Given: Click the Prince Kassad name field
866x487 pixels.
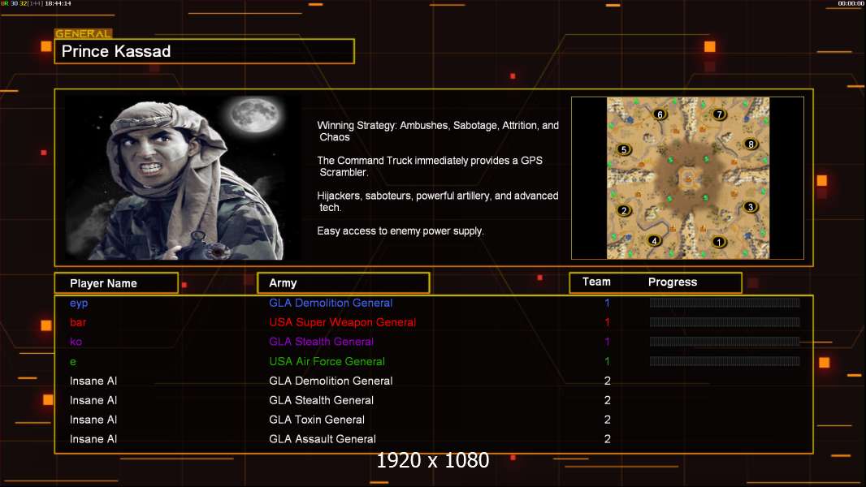Looking at the screenshot, I should tap(205, 51).
